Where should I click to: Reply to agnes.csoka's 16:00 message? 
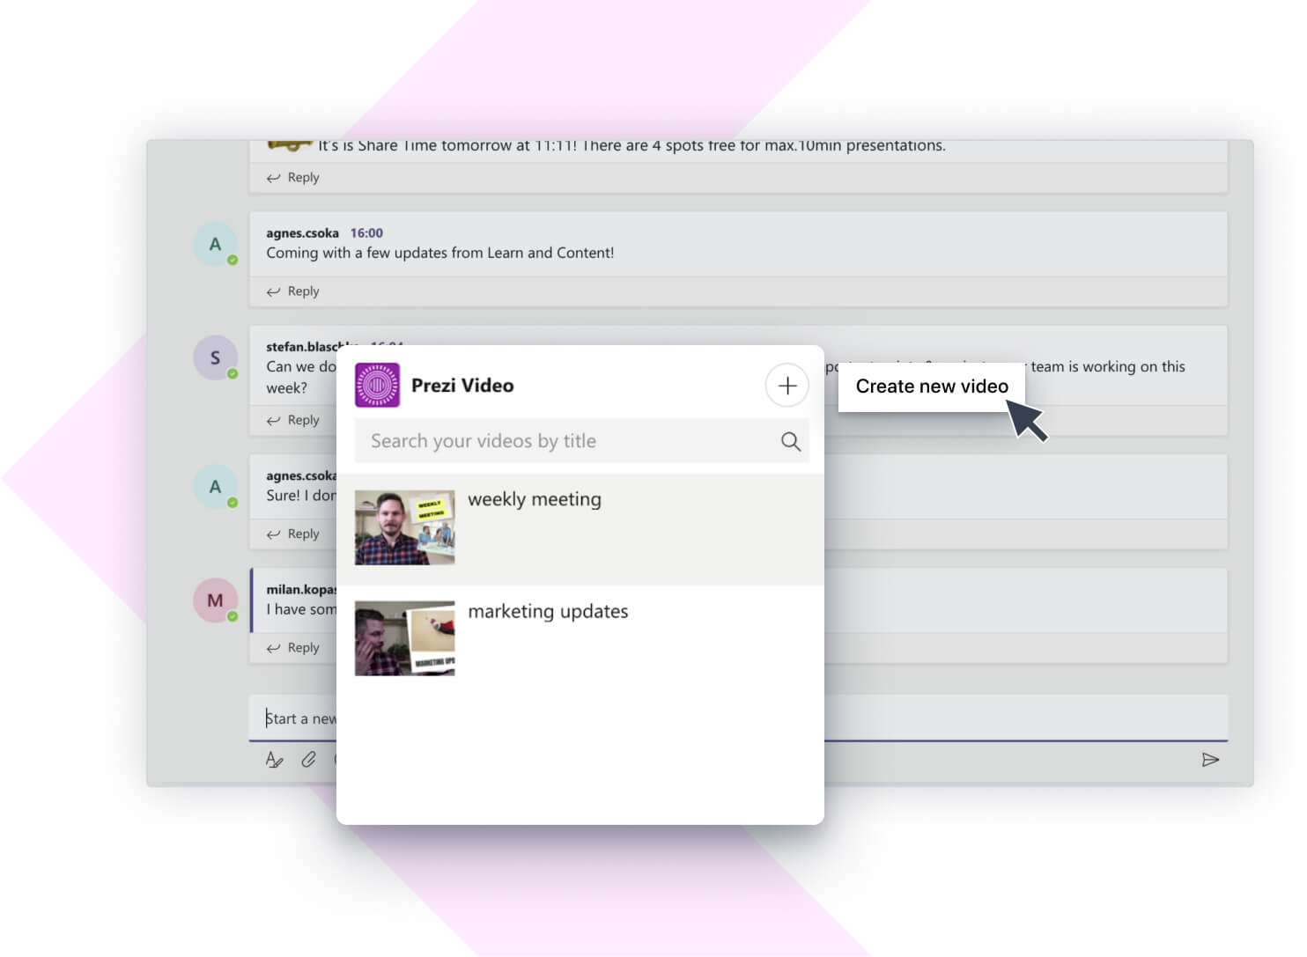(294, 291)
